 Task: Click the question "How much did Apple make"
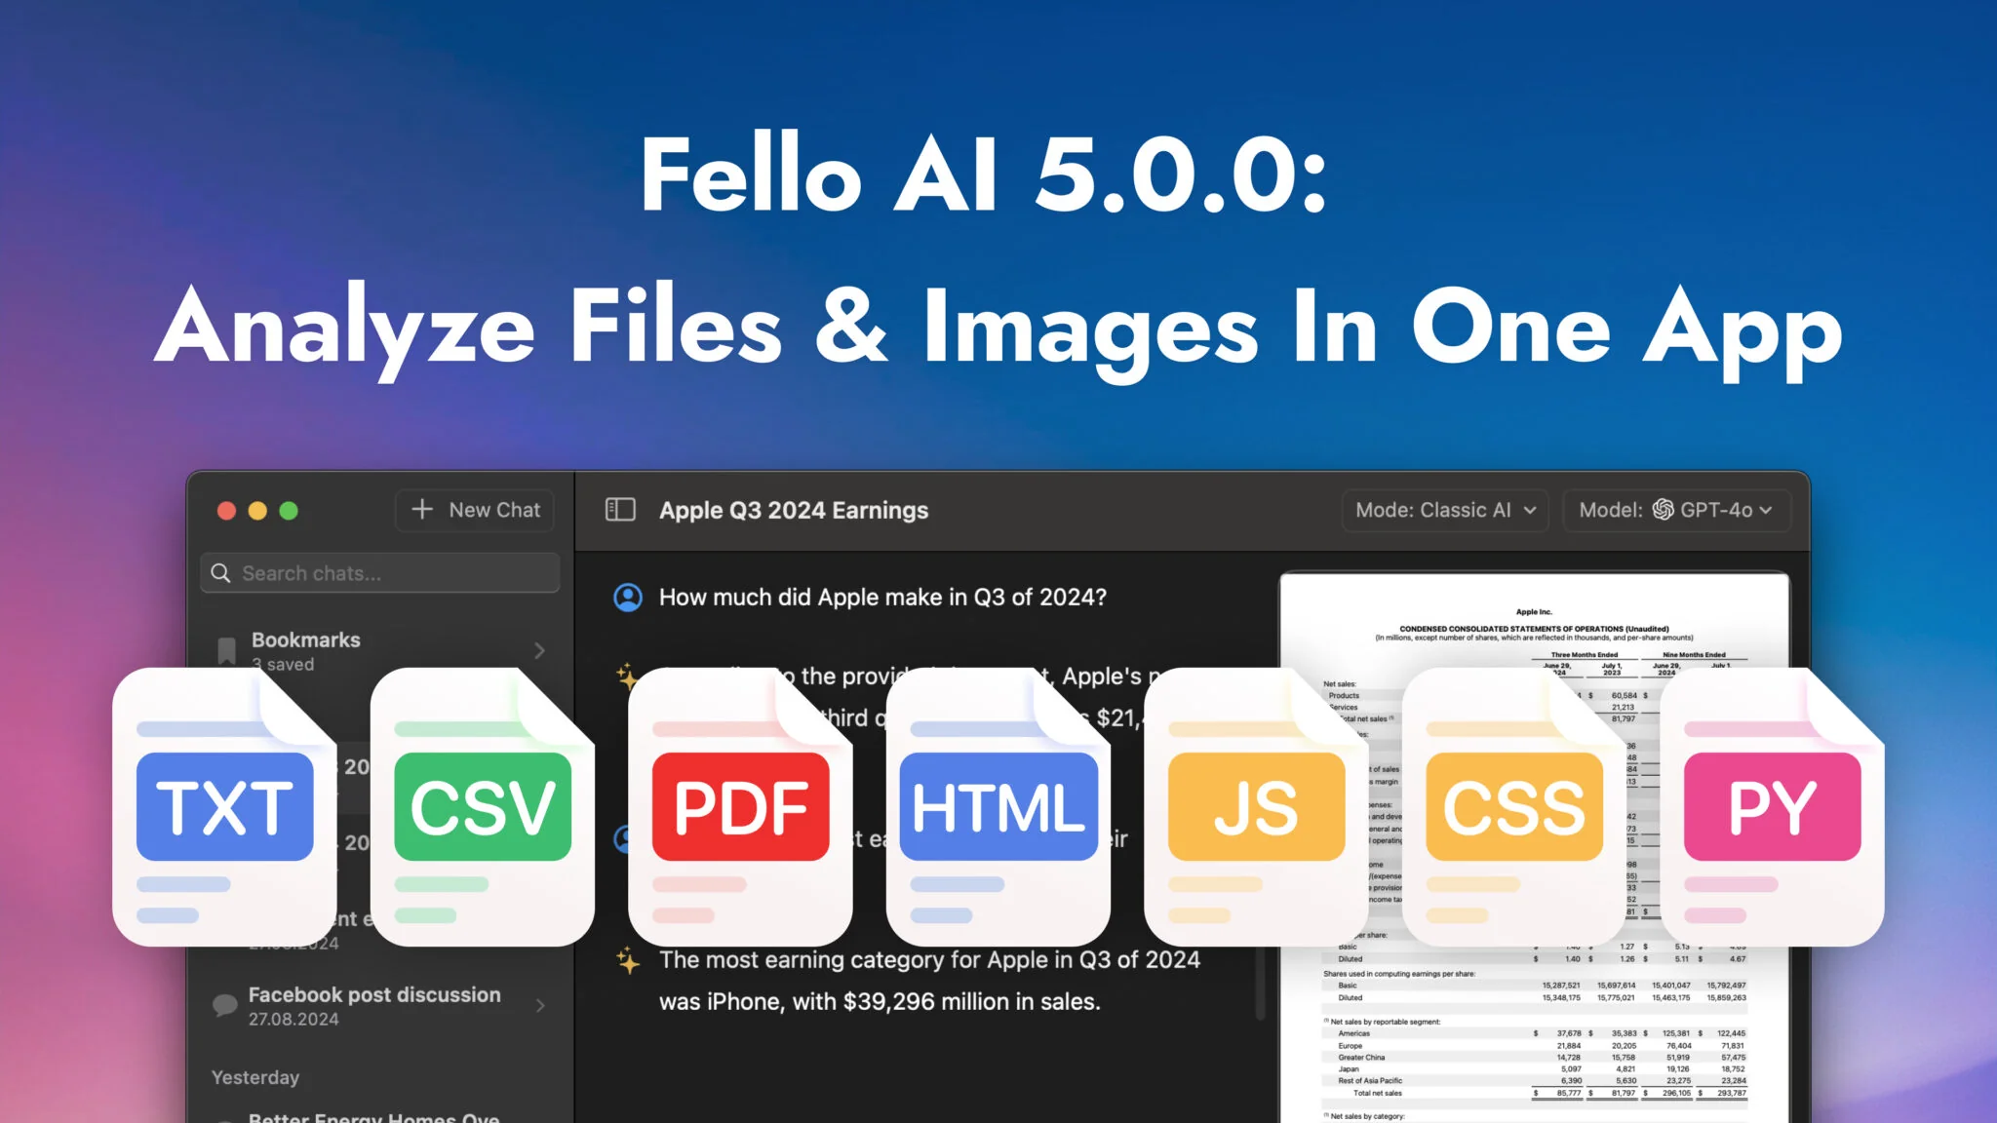coord(882,598)
